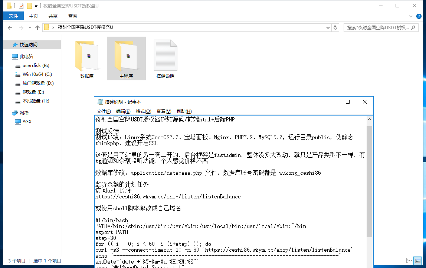Switch to the 共享 ribbon tab
Viewport: 426px width, 268px height.
click(x=52, y=16)
